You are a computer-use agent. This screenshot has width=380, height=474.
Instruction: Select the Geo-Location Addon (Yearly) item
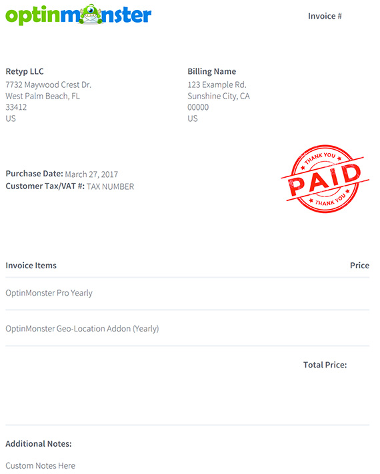[x=82, y=329]
